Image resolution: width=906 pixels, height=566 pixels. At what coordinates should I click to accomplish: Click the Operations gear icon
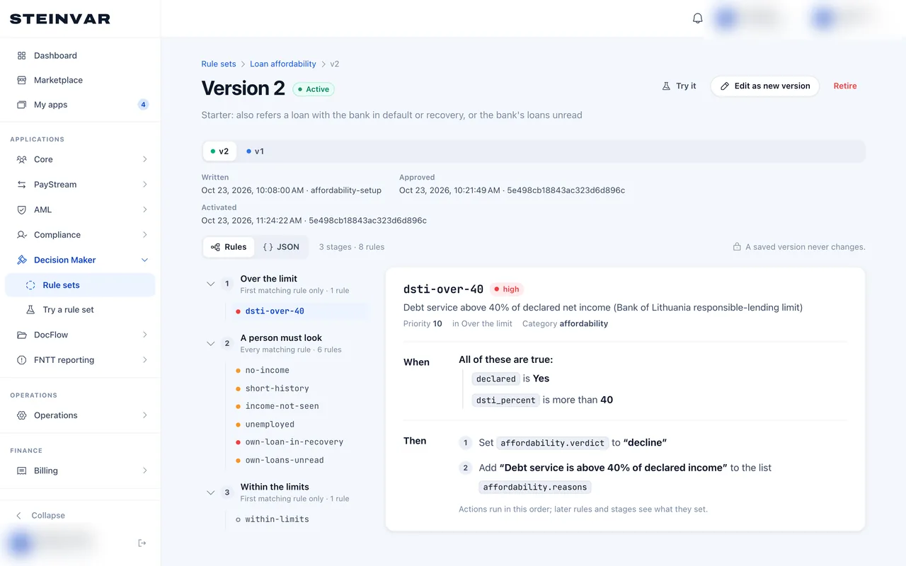coord(21,415)
